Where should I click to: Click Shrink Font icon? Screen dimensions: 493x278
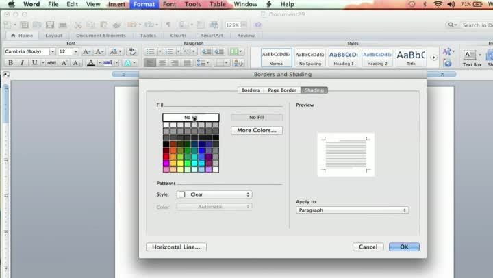click(x=99, y=51)
